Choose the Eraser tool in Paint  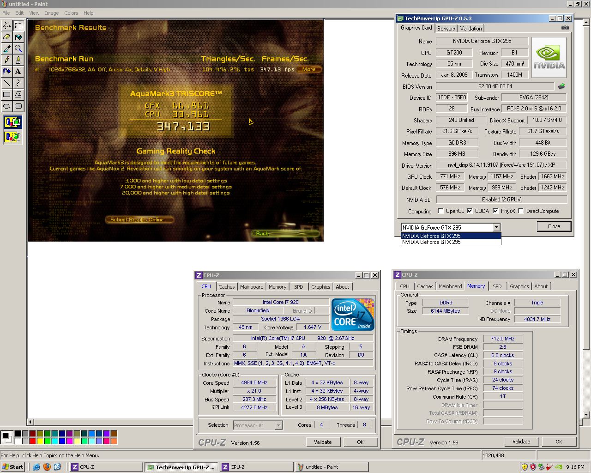coord(7,37)
